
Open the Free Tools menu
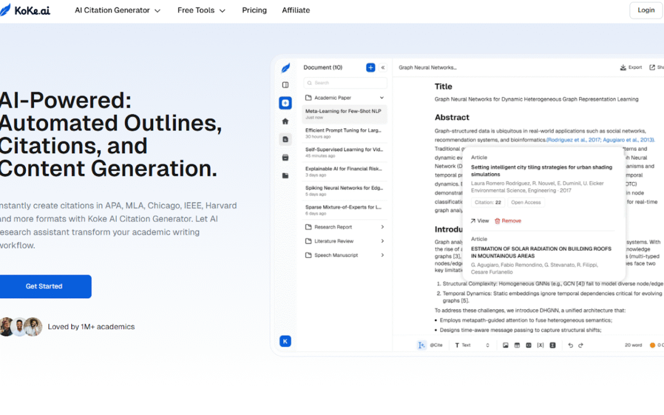[x=201, y=10]
